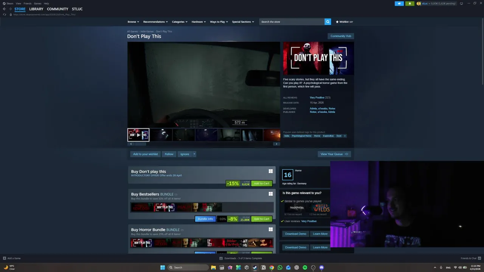Click the Follow button

pos(169,154)
